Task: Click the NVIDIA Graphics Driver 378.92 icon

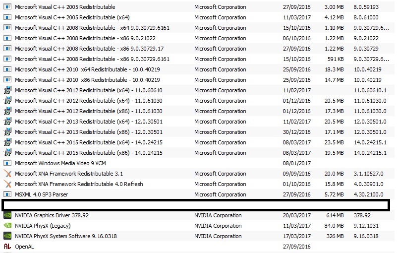Action: [x=7, y=215]
